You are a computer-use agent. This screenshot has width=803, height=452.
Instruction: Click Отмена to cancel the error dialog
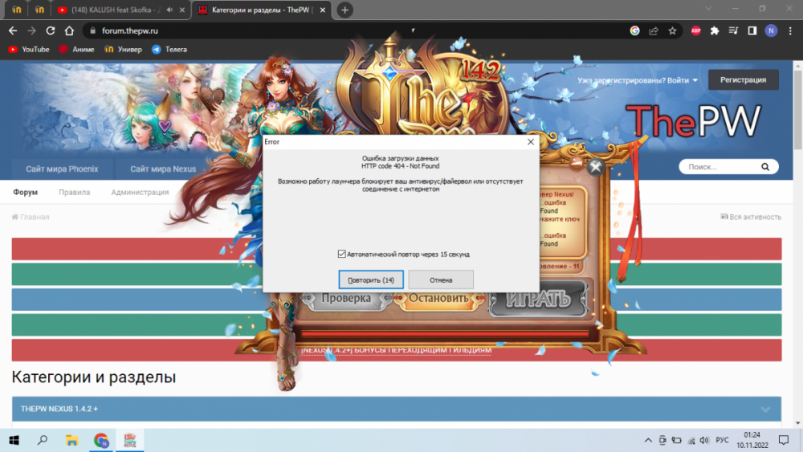point(440,280)
